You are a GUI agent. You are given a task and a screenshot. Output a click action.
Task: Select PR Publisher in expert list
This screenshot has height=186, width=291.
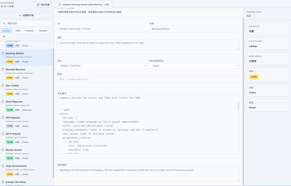pos(26,122)
